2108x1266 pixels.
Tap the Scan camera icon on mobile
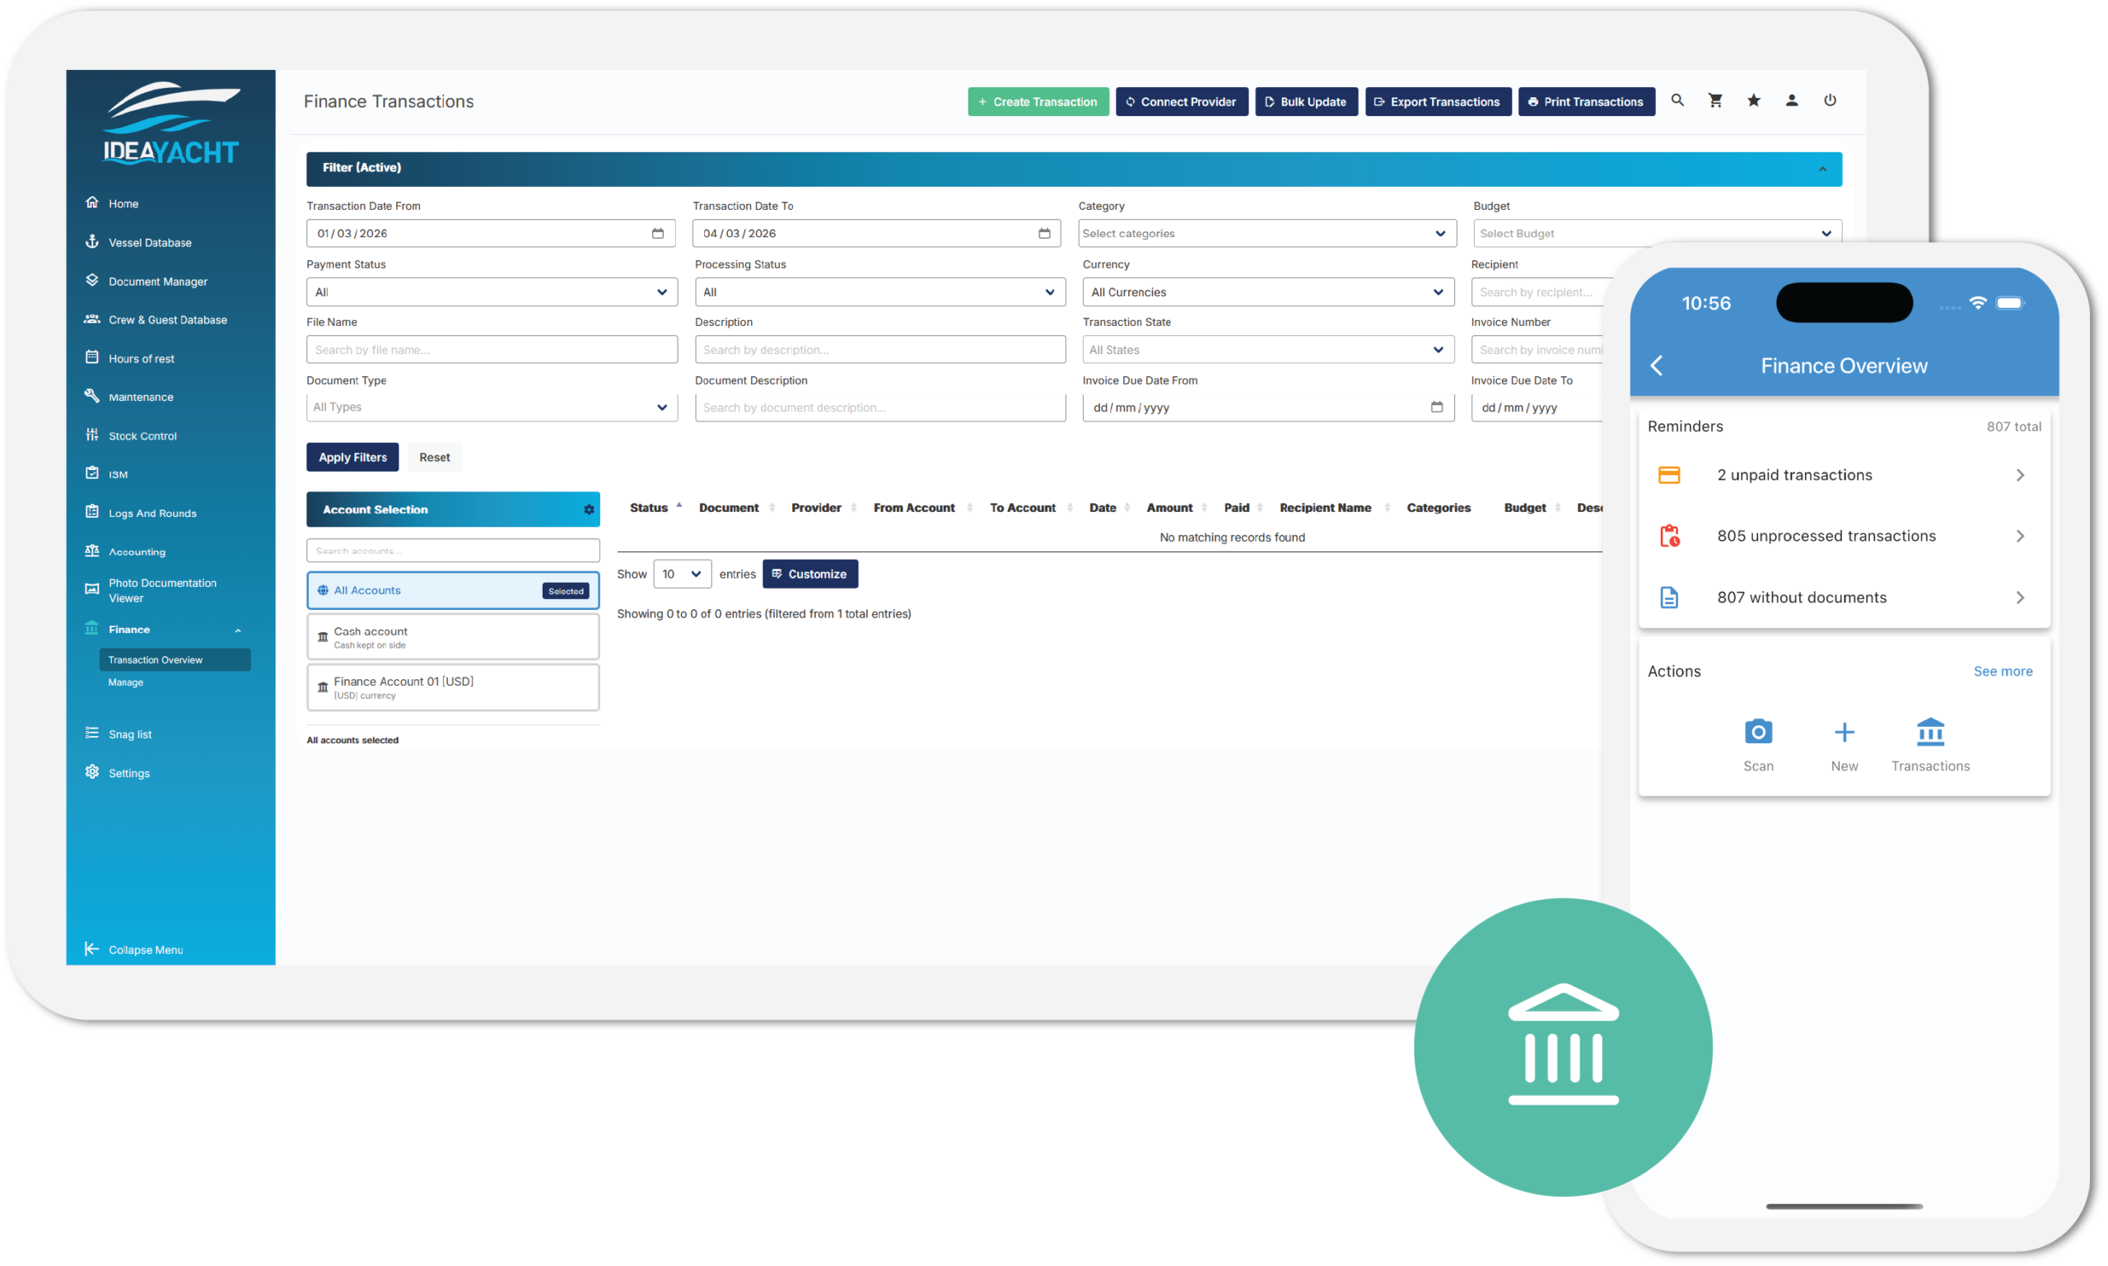point(1758,732)
